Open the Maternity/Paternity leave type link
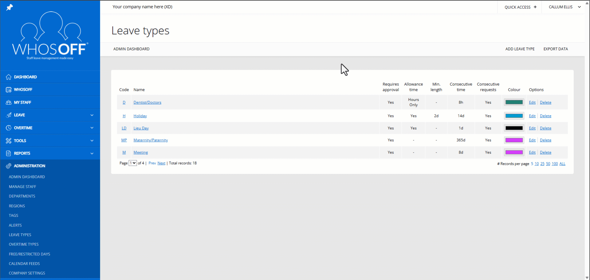The width and height of the screenshot is (590, 280). point(151,140)
